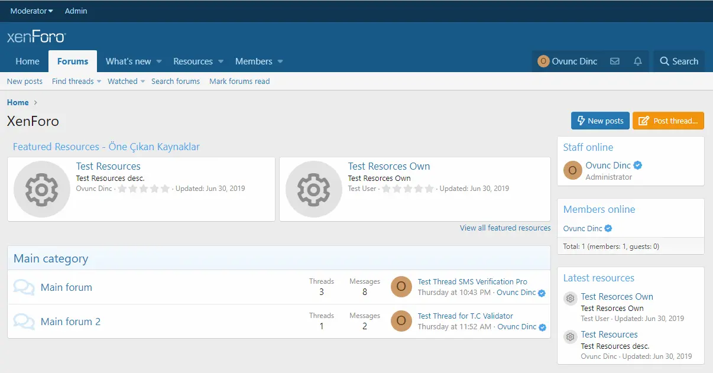Open the Test Resorces Own featured title

coord(389,166)
